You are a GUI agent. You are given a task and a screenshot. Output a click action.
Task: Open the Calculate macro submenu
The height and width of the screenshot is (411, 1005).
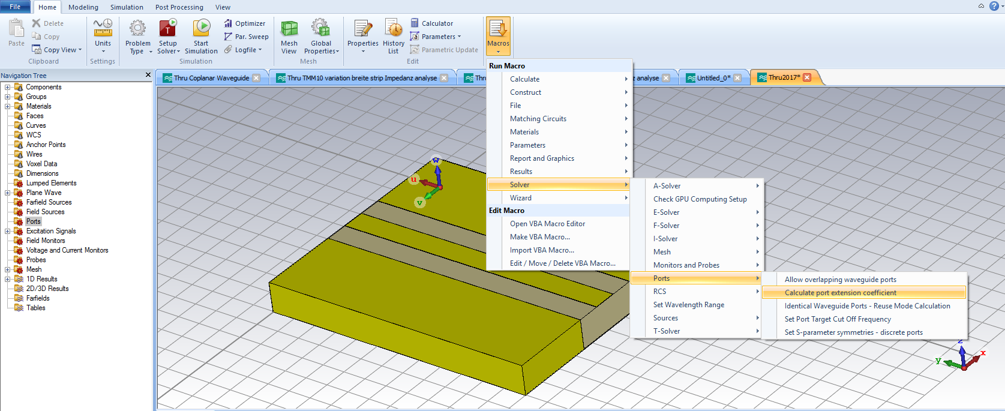(559, 79)
